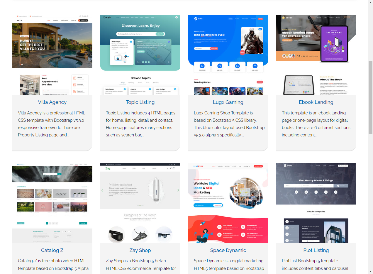Open the Space Dynamic template preview image

pos(228,203)
